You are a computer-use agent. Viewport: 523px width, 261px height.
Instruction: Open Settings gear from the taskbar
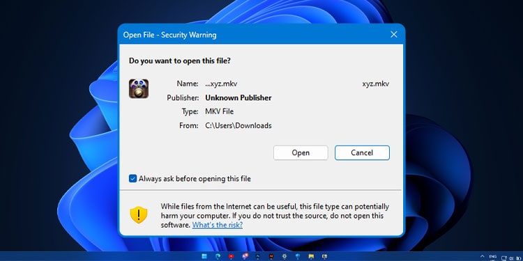(285, 256)
